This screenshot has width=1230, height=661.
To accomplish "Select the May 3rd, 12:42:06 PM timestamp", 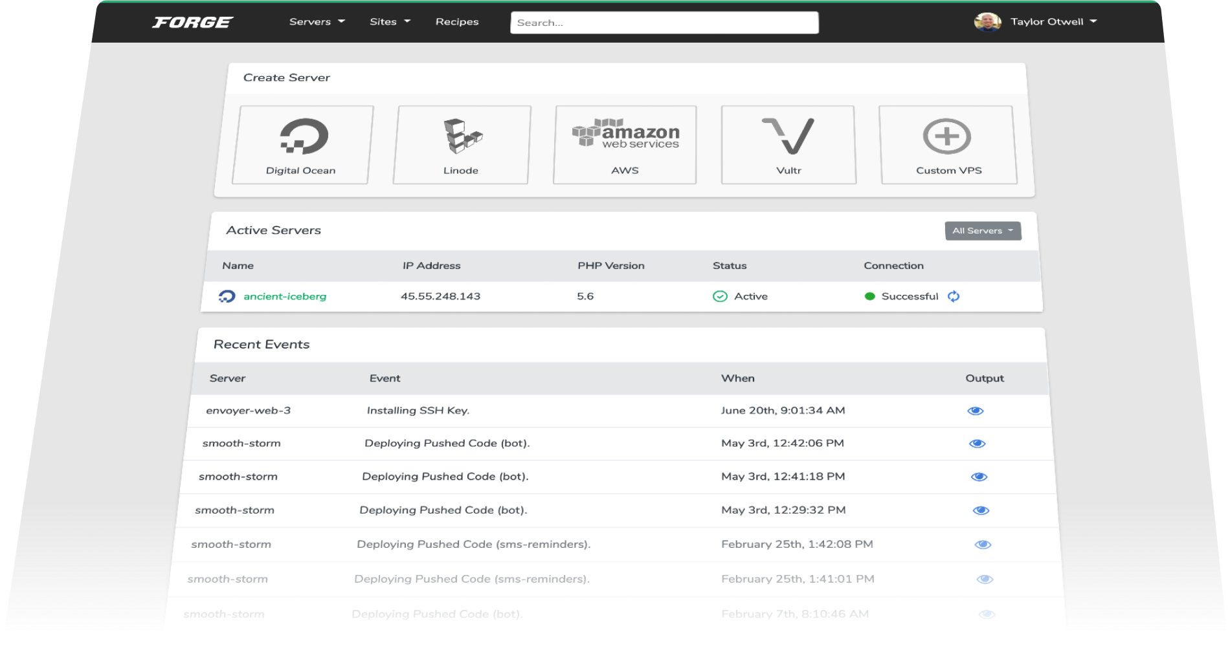I will pos(783,443).
